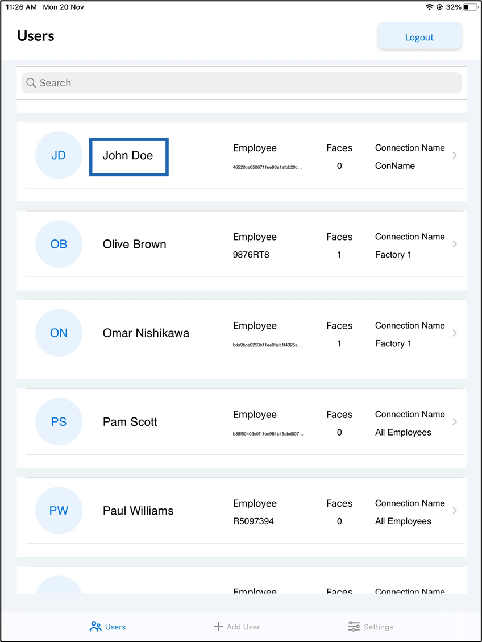Click the battery indicator in status bar
Viewport: 482px width, 642px height.
470,7
